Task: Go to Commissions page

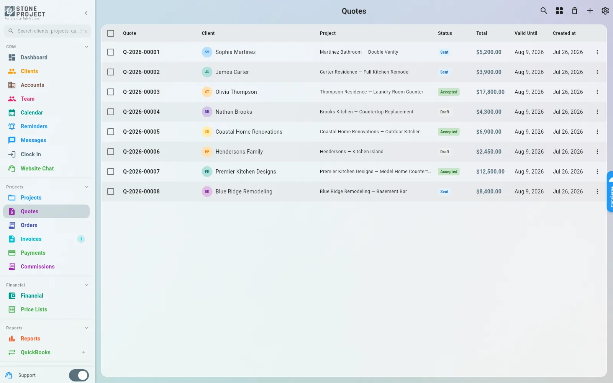Action: (x=46, y=267)
